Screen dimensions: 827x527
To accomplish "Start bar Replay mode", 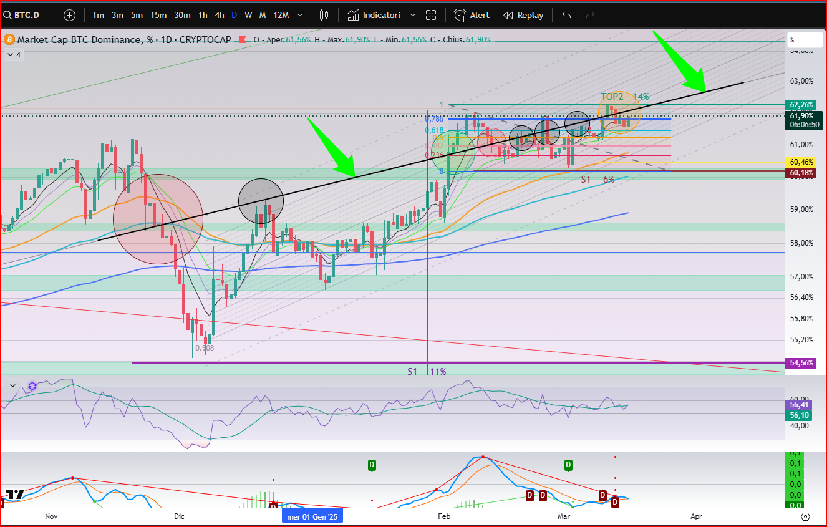I will (x=523, y=15).
